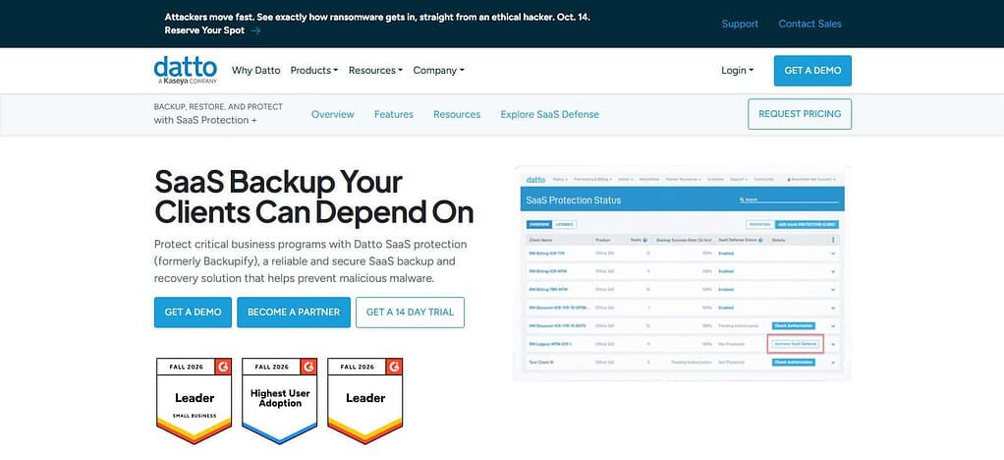Click the 'Attackers move fast' banner text
Screen dimensions: 1004x460
(377, 18)
